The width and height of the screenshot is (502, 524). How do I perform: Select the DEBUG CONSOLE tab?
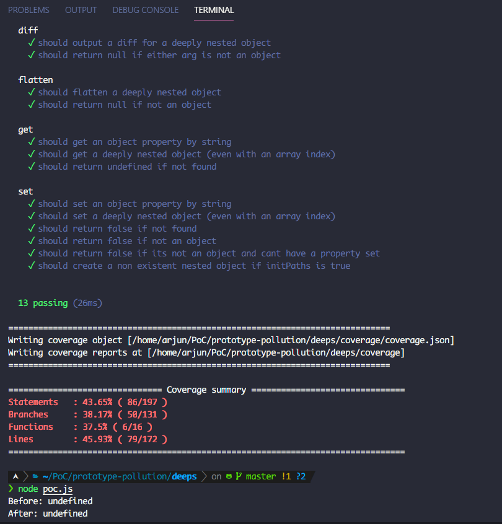pos(146,10)
